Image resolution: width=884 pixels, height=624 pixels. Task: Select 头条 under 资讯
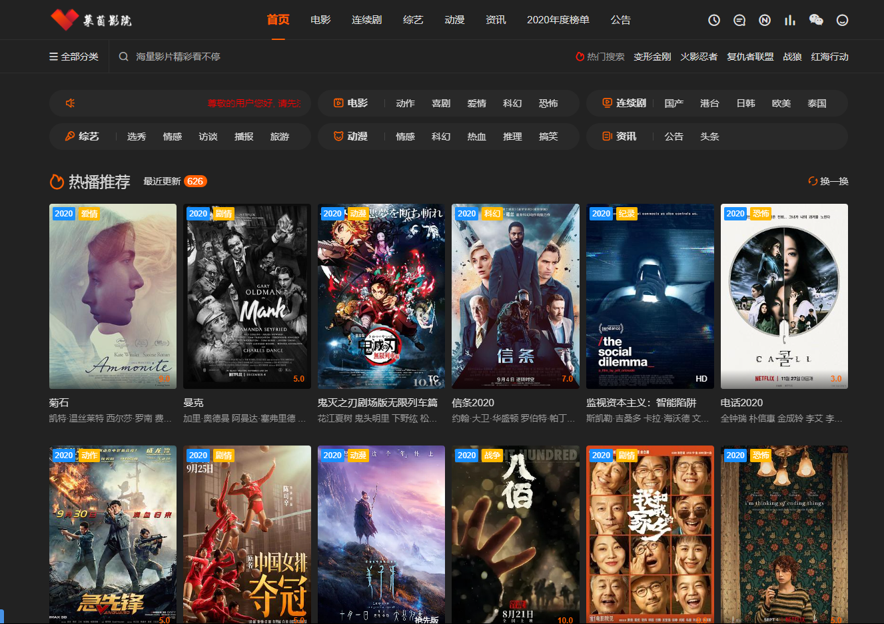(709, 137)
